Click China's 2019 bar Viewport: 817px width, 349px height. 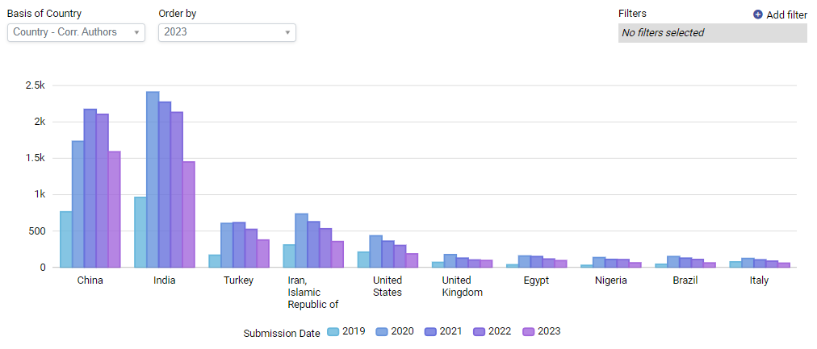coord(65,239)
